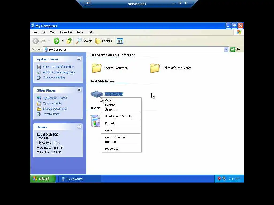Screen dimensions: 274x205
Task: Click the Windows flag logo in menu bar
Action: click(239, 32)
